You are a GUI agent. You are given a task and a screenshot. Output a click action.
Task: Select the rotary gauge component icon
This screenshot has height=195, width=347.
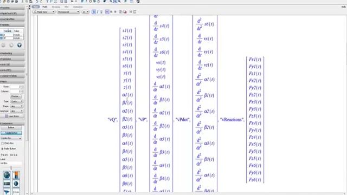pyautogui.click(x=16, y=184)
